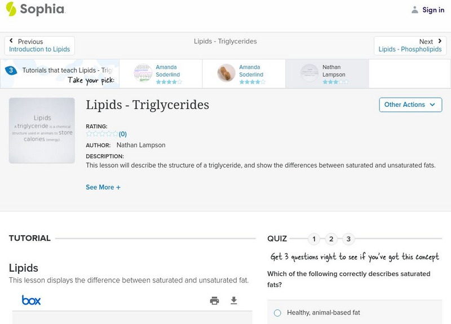Go to quiz question 3
The width and height of the screenshot is (451, 324).
coord(348,239)
